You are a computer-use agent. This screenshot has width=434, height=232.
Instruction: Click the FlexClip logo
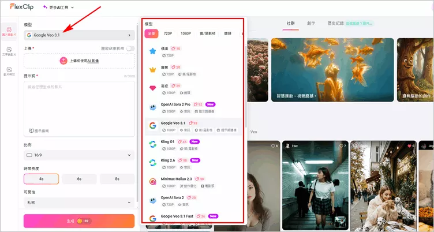pos(21,7)
